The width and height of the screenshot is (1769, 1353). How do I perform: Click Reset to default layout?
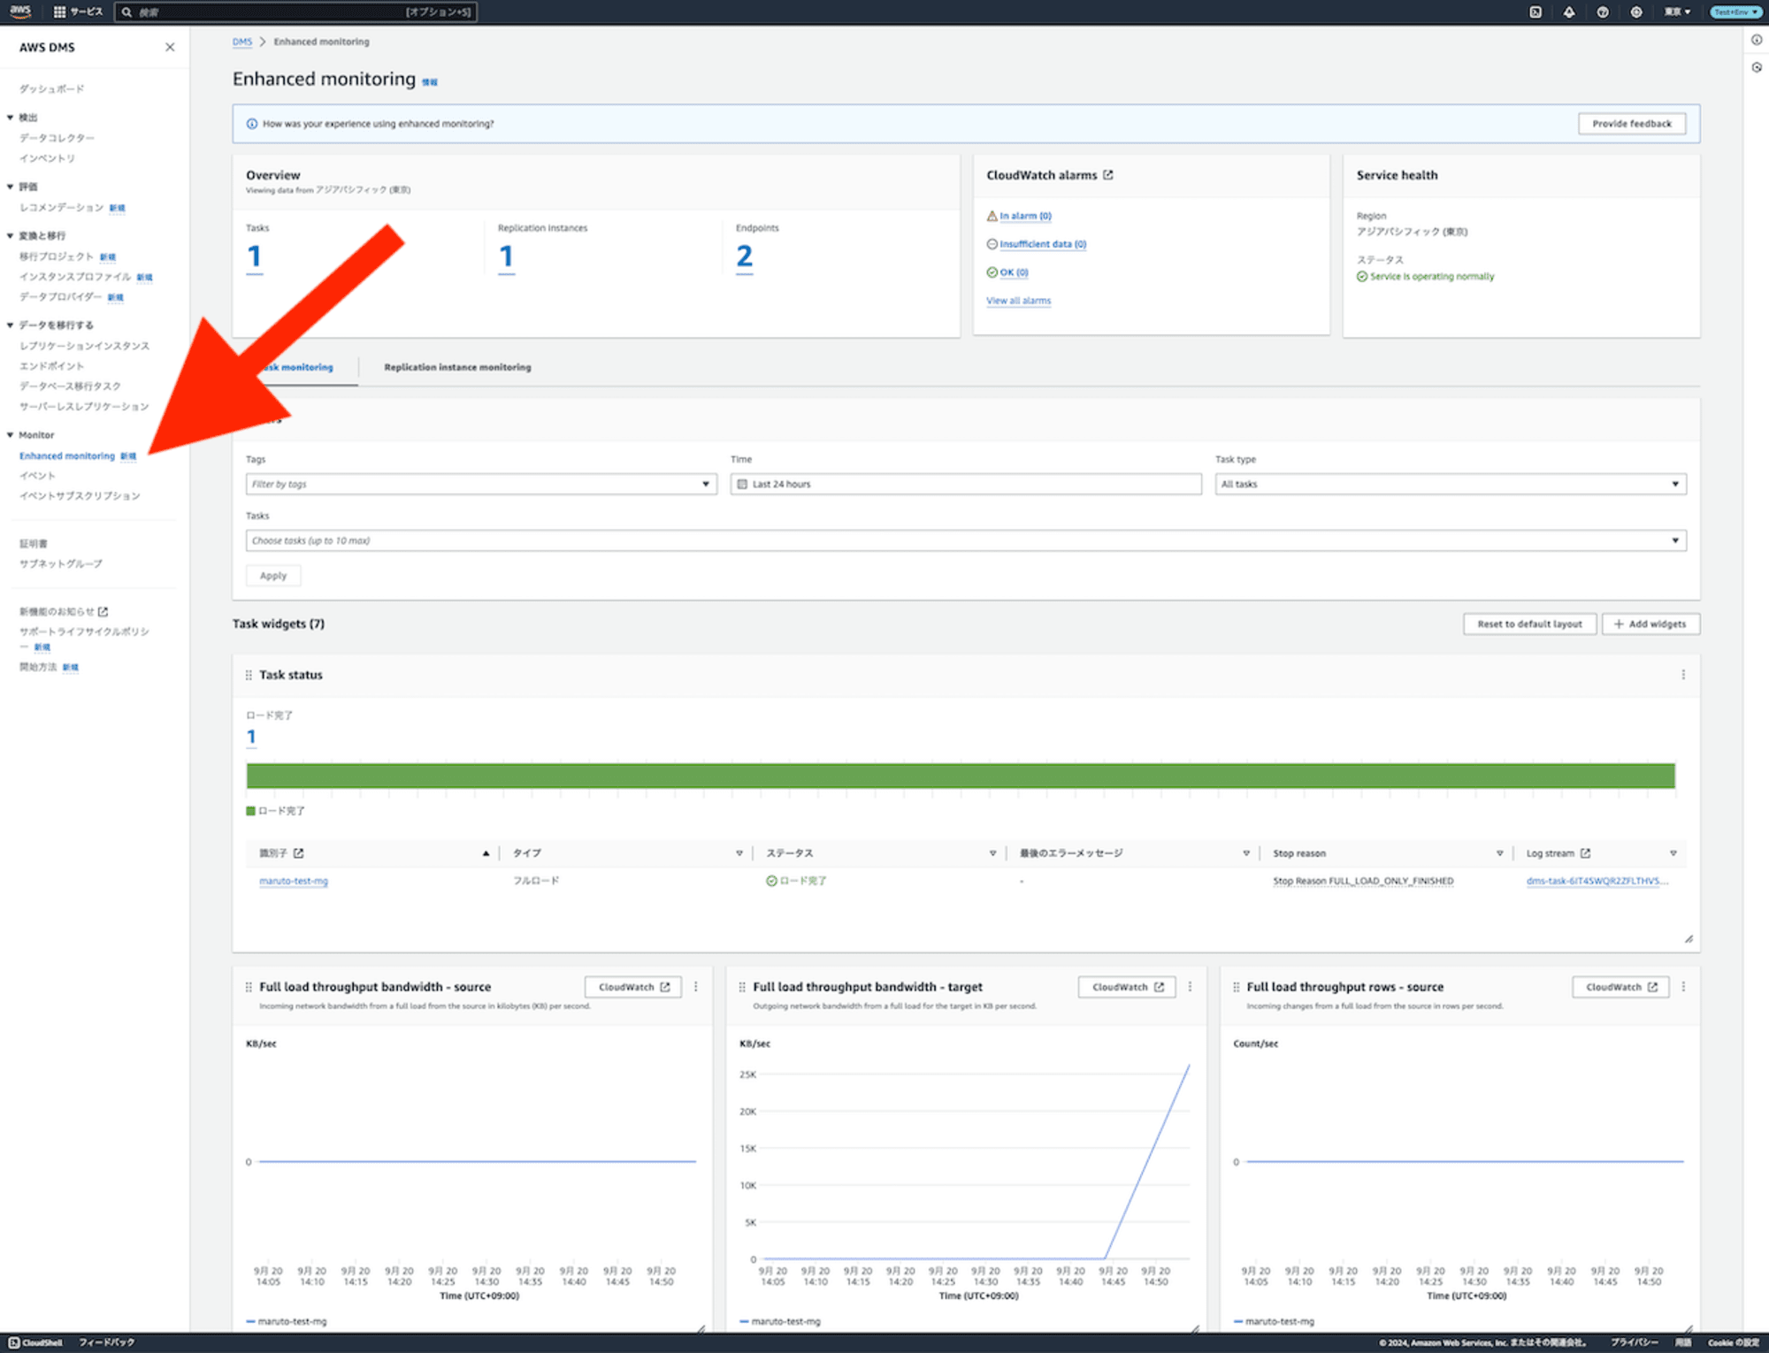pos(1529,624)
